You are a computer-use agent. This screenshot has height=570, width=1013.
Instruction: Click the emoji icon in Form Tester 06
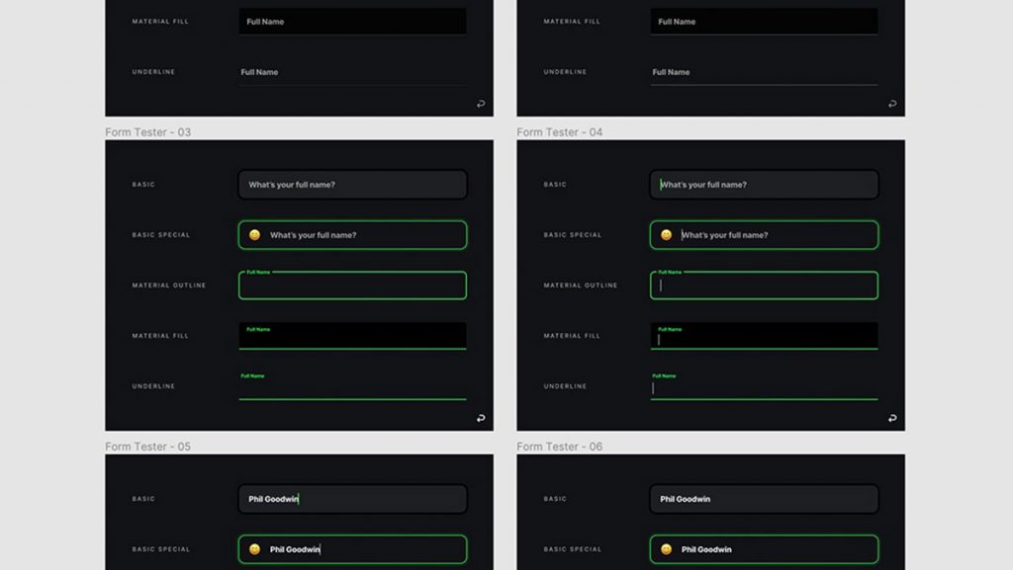(x=667, y=549)
